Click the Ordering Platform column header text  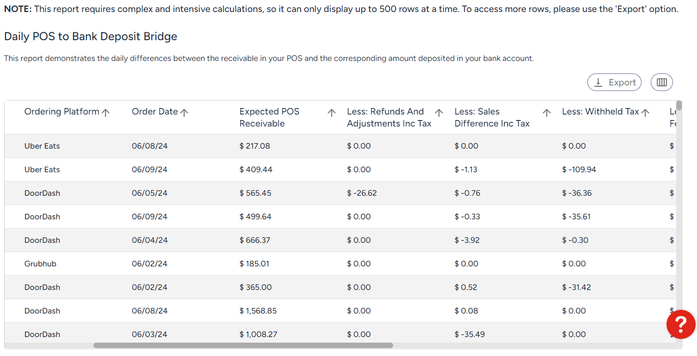pyautogui.click(x=62, y=111)
